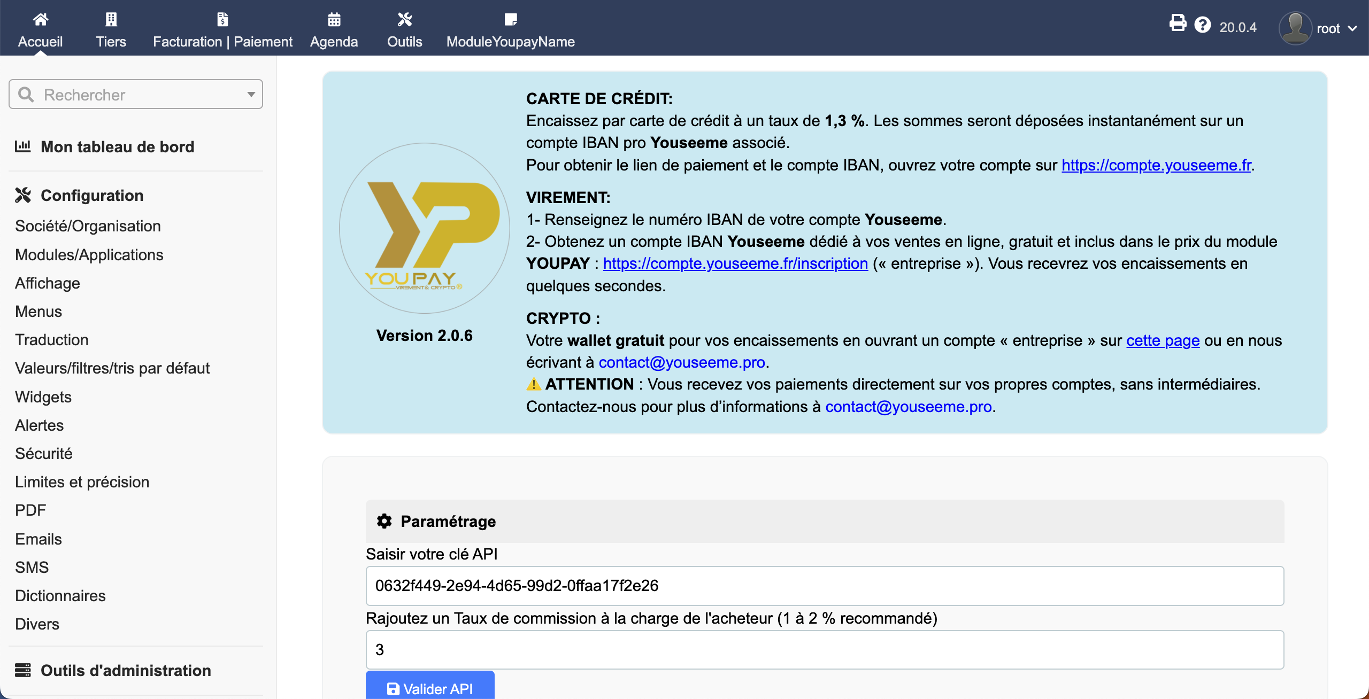Screen dimensions: 1369x699
Task: Open Mon tableau de bord
Action: [x=117, y=147]
